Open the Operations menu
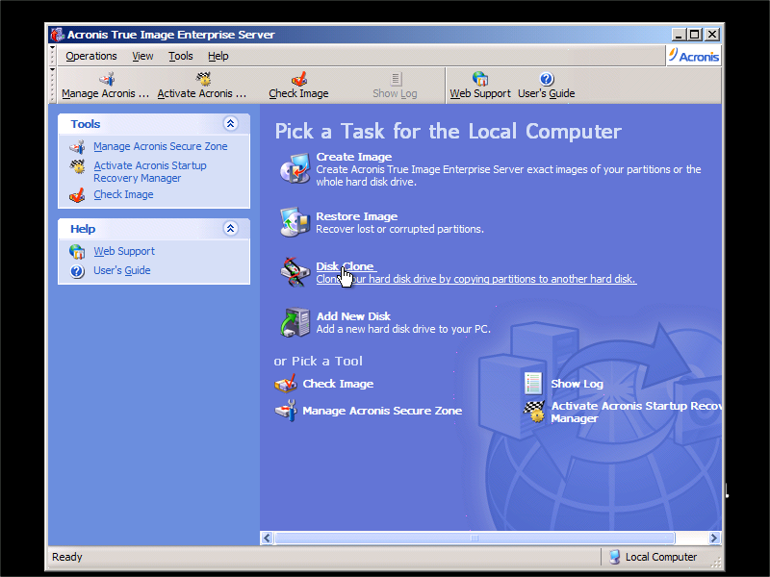770x577 pixels. pyautogui.click(x=91, y=56)
